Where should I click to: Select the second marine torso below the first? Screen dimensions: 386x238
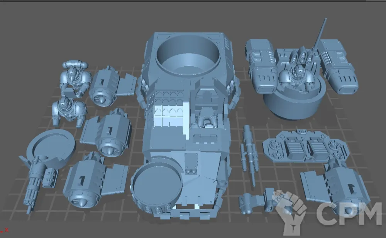(69, 109)
